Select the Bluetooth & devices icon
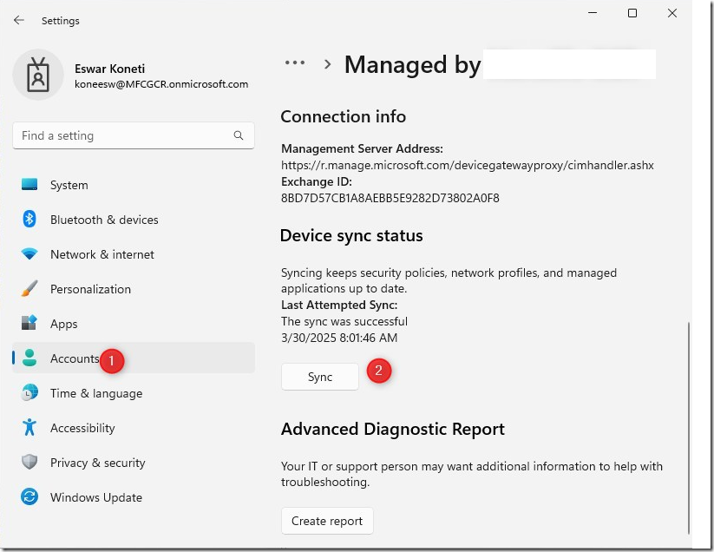The width and height of the screenshot is (714, 552). pyautogui.click(x=29, y=220)
